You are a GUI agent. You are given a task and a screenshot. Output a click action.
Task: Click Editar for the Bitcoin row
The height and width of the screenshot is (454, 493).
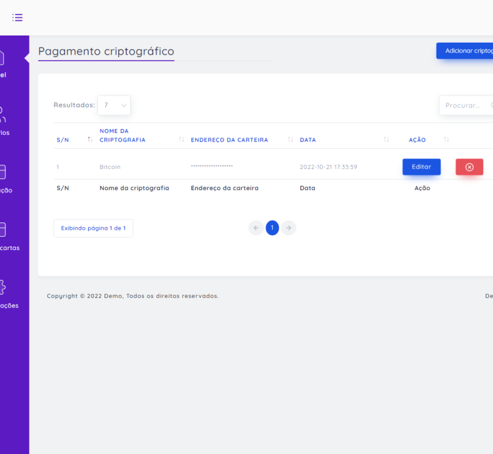click(421, 167)
